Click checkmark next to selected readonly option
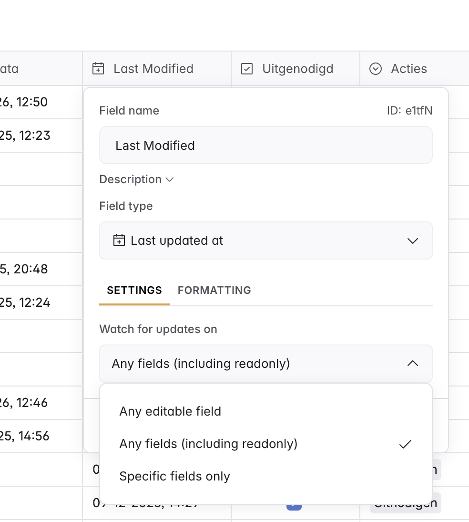 tap(405, 444)
